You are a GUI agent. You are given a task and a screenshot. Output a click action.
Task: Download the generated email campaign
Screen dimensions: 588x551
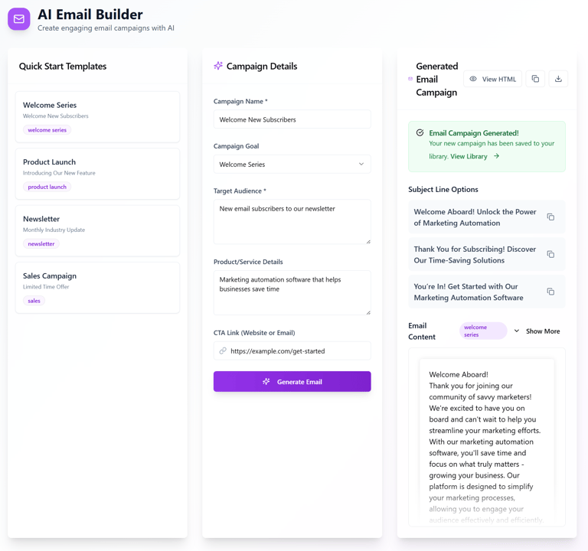(x=558, y=79)
